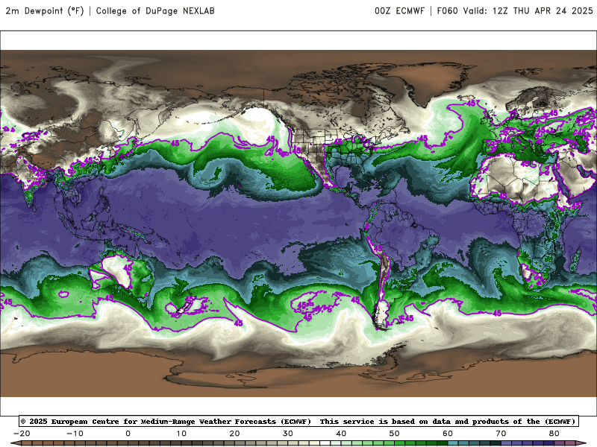
Task: Click the '40' color scale label
Action: pyautogui.click(x=341, y=434)
